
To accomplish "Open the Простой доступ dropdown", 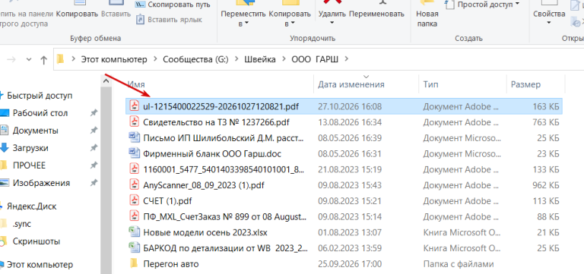I will [x=518, y=5].
